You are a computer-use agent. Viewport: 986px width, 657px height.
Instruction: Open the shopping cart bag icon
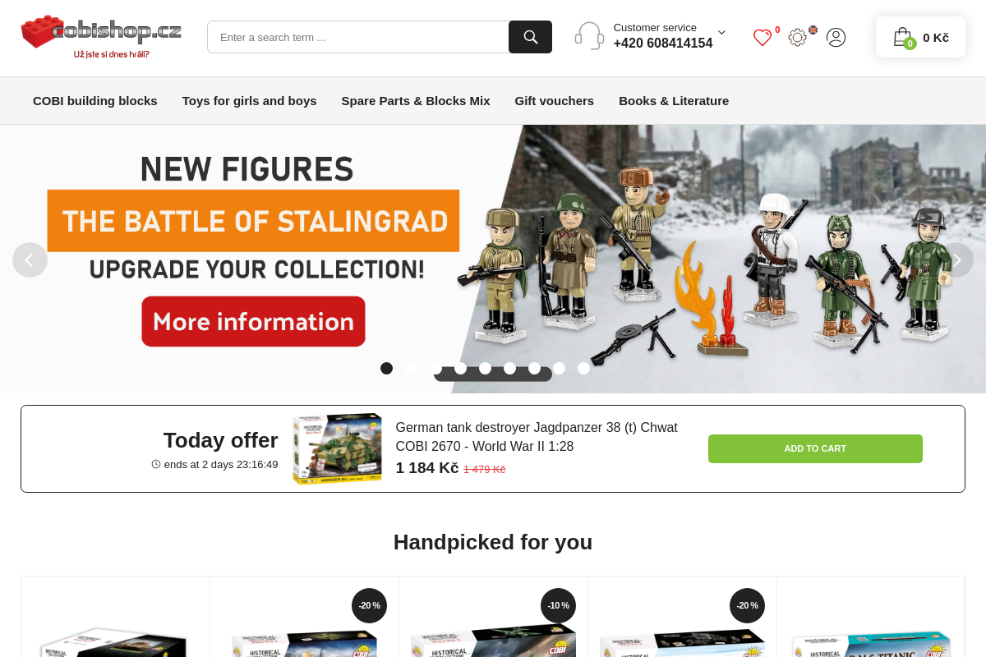(903, 37)
